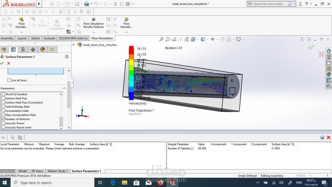Click the Fluid Subdomain tool icon

57,22
